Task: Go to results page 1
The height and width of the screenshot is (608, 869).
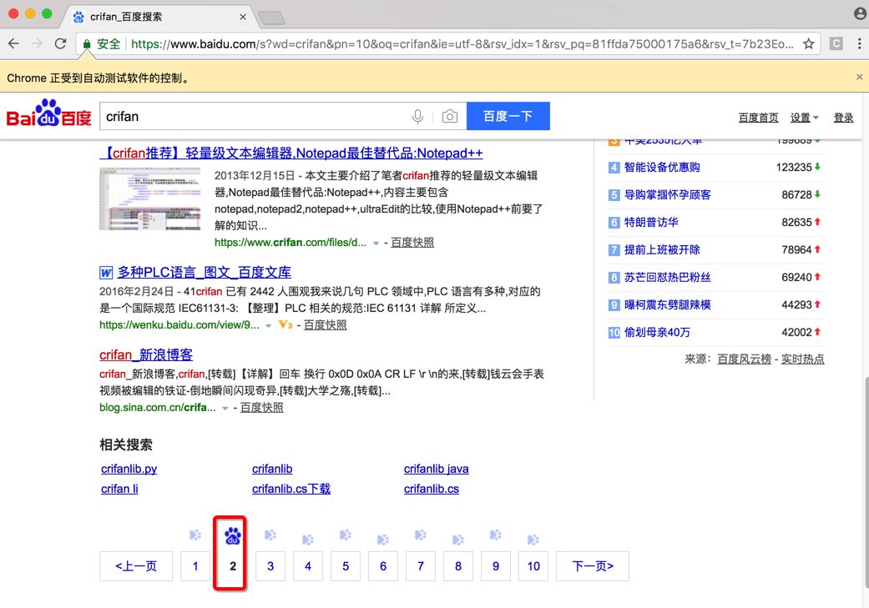Action: (195, 566)
